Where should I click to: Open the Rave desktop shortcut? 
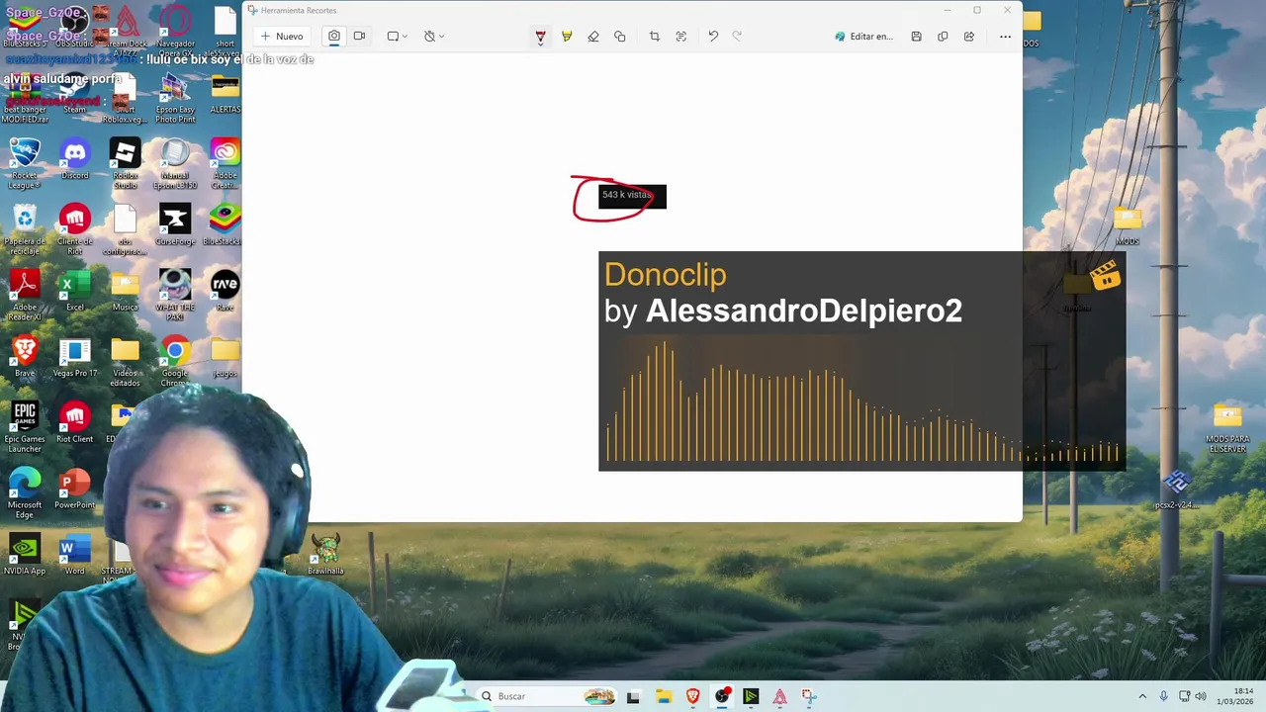point(225,292)
